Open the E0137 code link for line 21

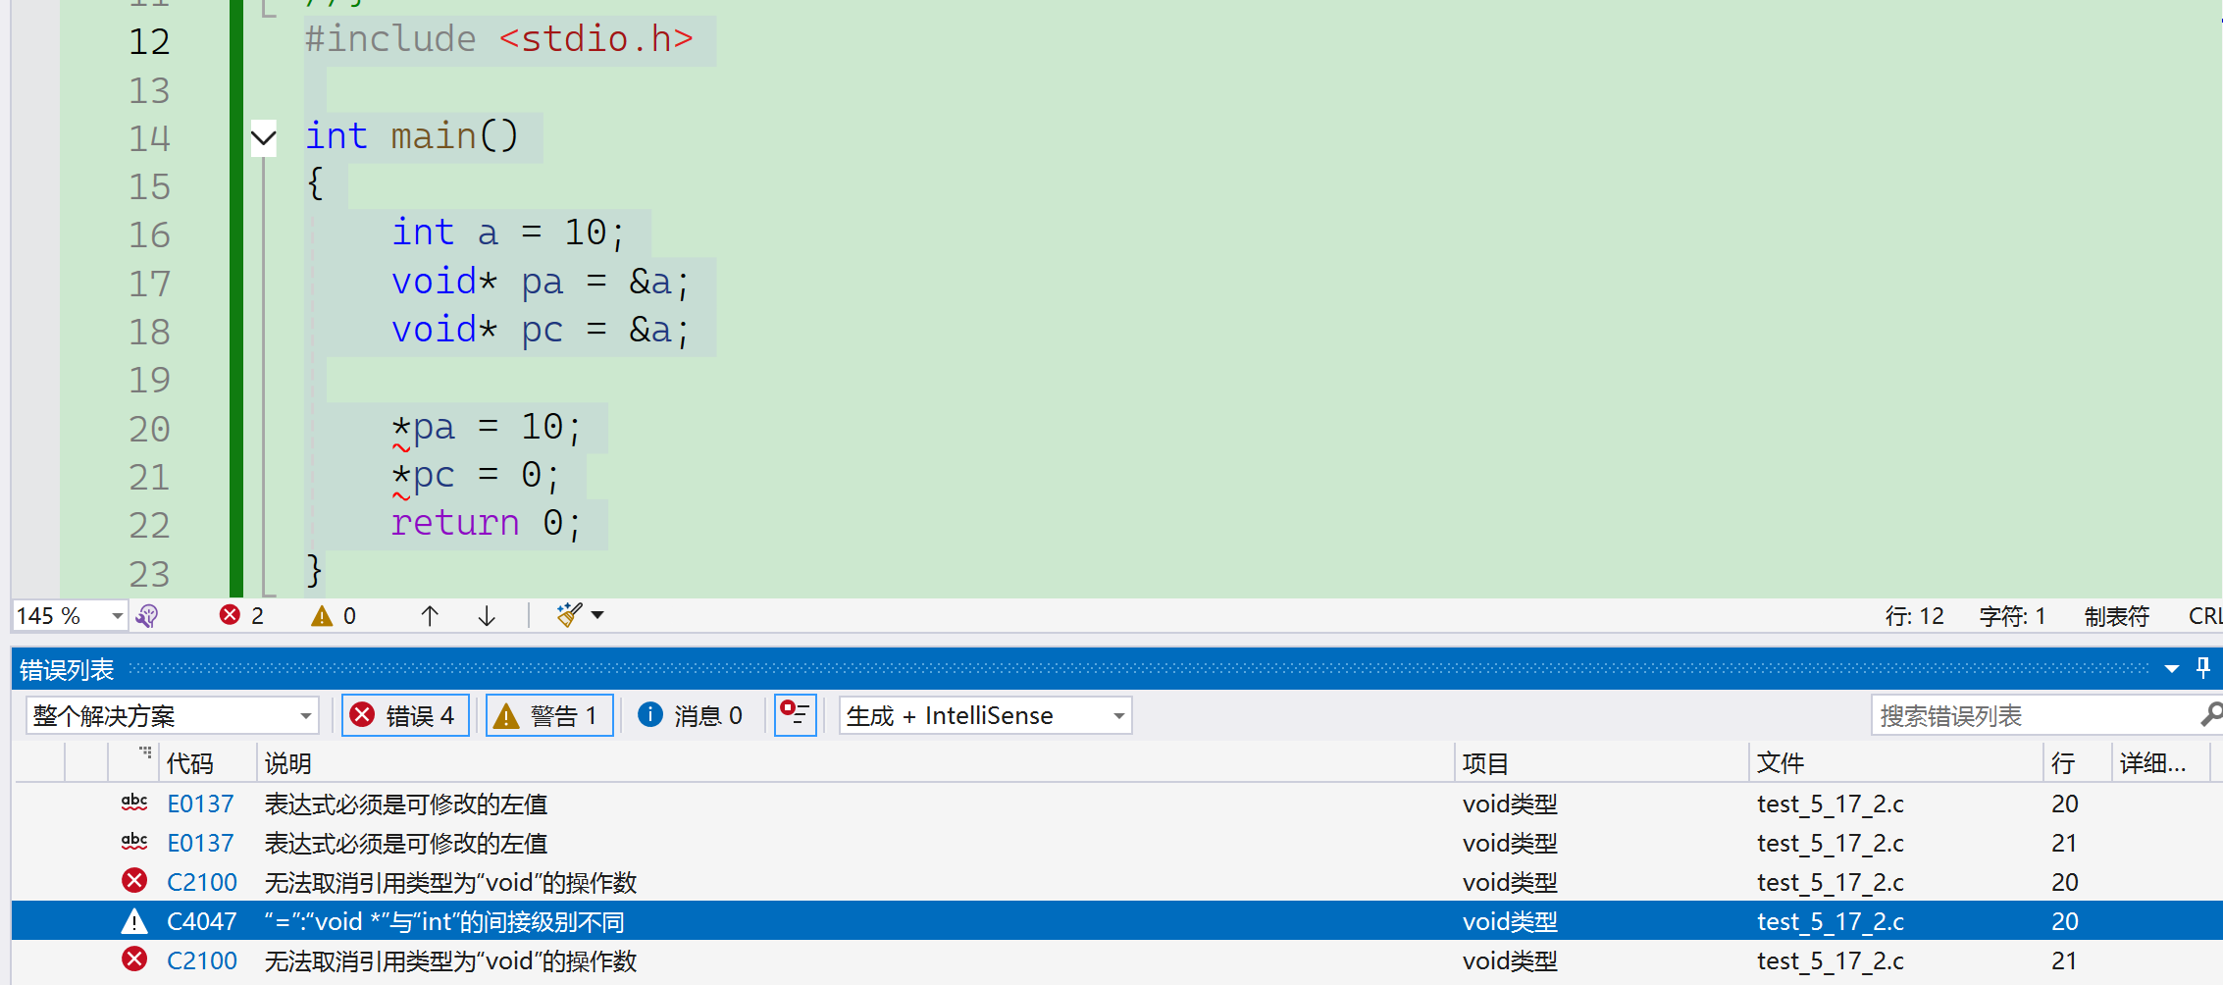(x=201, y=843)
